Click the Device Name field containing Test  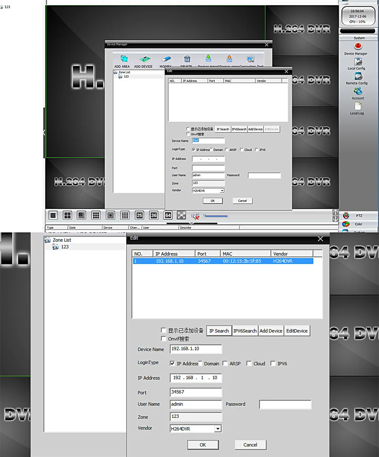tap(208, 140)
